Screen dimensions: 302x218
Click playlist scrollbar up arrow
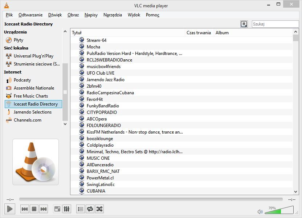[x=295, y=32]
